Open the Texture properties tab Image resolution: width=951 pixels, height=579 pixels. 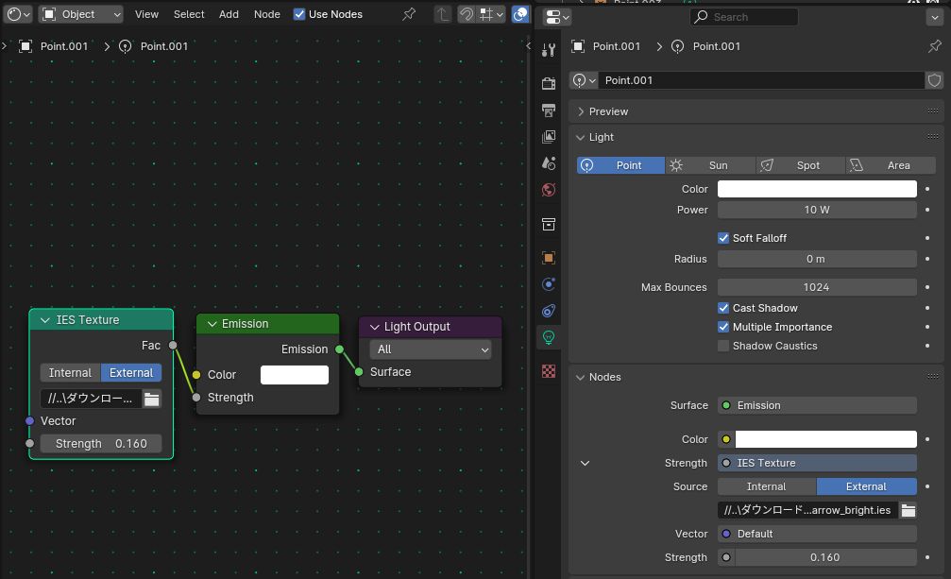pyautogui.click(x=549, y=371)
